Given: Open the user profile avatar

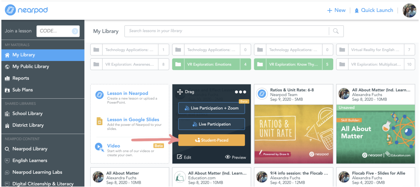Looking at the screenshot, I should point(409,11).
